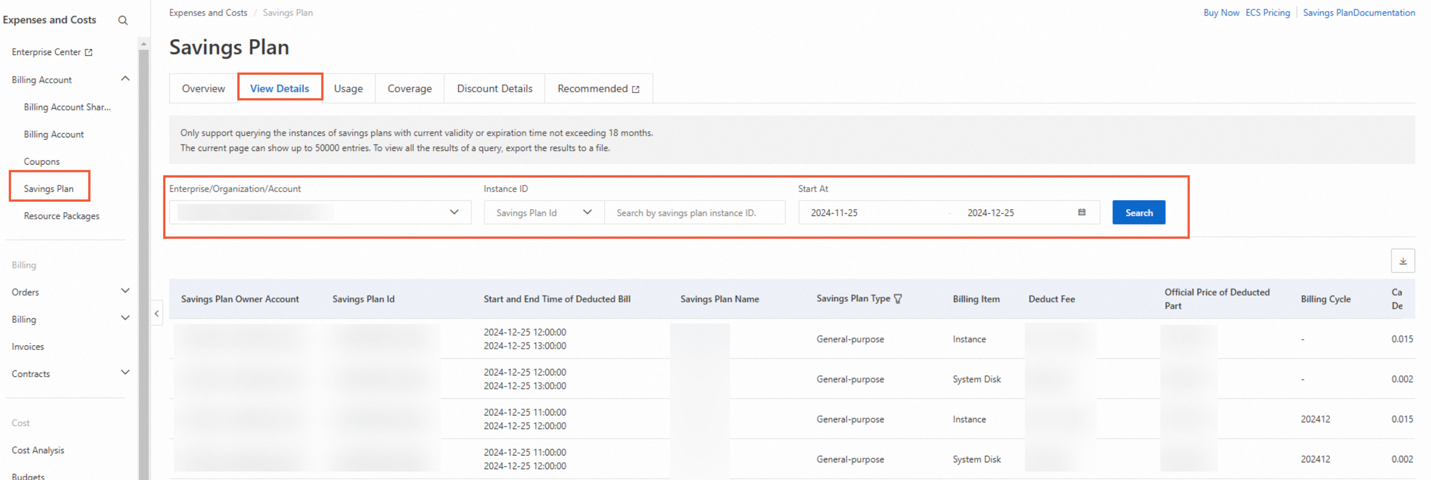Open Billing Account Shar... menu entry
The image size is (1431, 480).
(67, 107)
